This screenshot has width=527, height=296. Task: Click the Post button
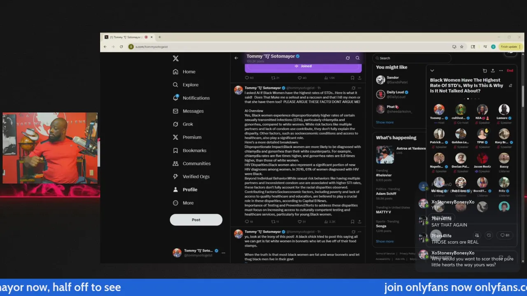[x=196, y=220]
